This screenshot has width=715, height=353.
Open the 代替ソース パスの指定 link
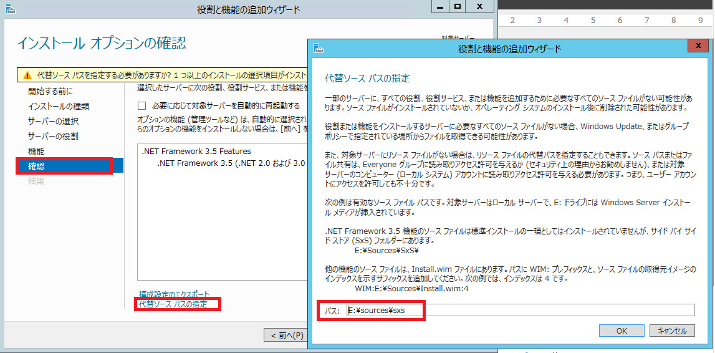[x=173, y=304]
